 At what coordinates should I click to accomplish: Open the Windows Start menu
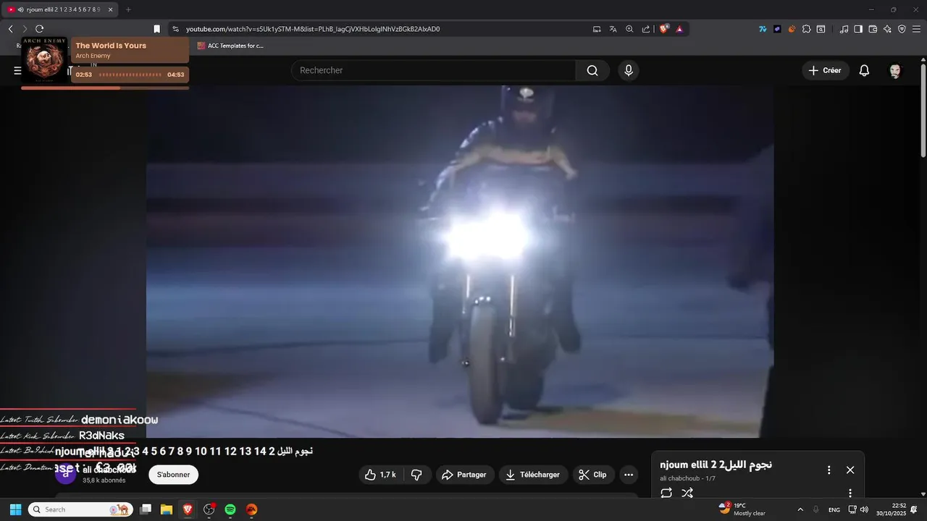tap(15, 509)
